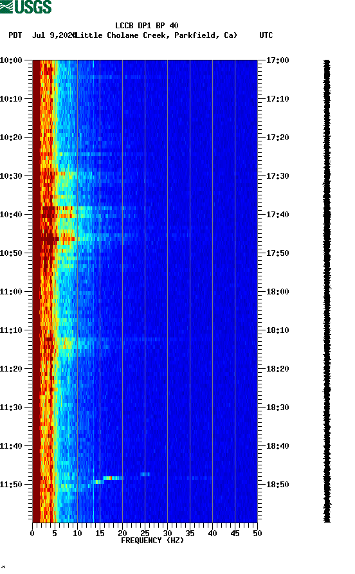Click the 18:30 UTC time label
The width and height of the screenshot is (355, 574).
277,408
